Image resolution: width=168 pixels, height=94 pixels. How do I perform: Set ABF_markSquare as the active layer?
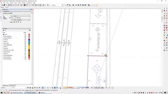tap(3, 59)
